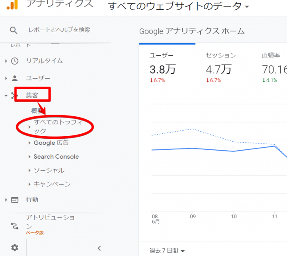Click the User person icon
The height and width of the screenshot is (256, 287).
[15, 78]
